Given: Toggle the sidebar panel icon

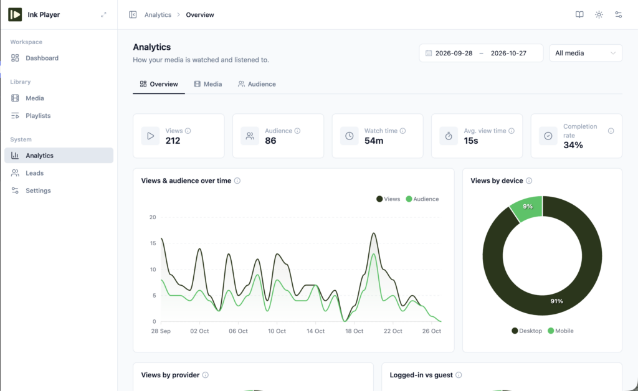Looking at the screenshot, I should click(x=133, y=15).
